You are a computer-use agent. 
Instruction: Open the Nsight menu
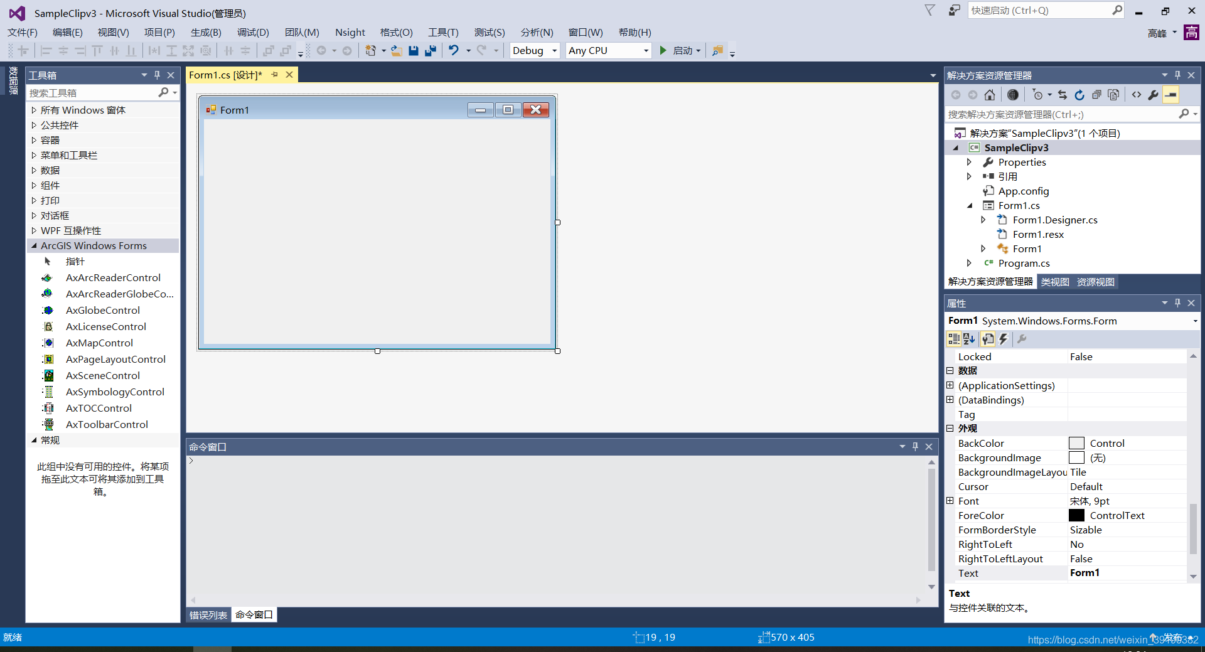(350, 33)
